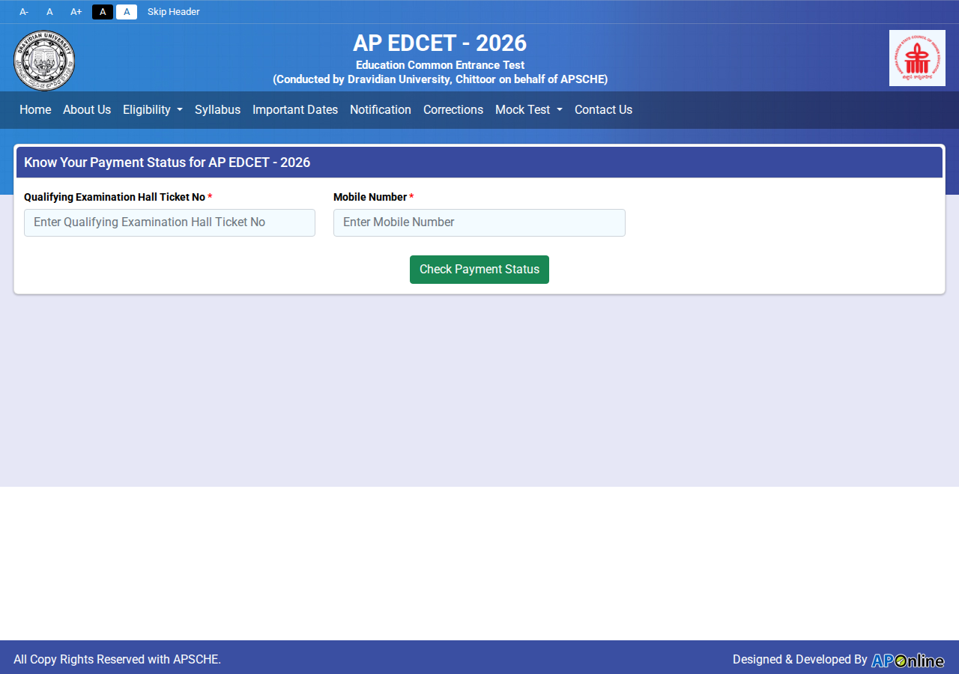Click the Conducted by Dravidian University line
959x674 pixels.
(x=440, y=79)
